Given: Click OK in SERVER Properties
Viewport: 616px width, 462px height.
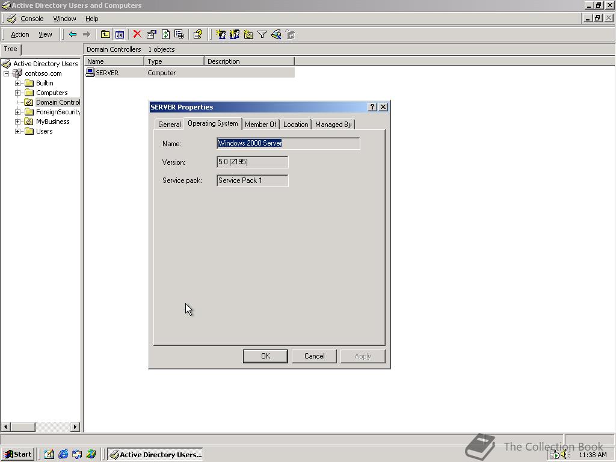Looking at the screenshot, I should (265, 356).
